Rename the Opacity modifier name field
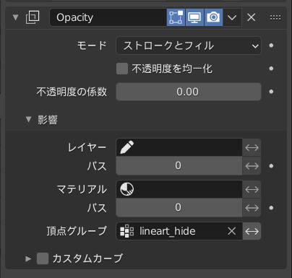292x278 pixels. point(108,17)
